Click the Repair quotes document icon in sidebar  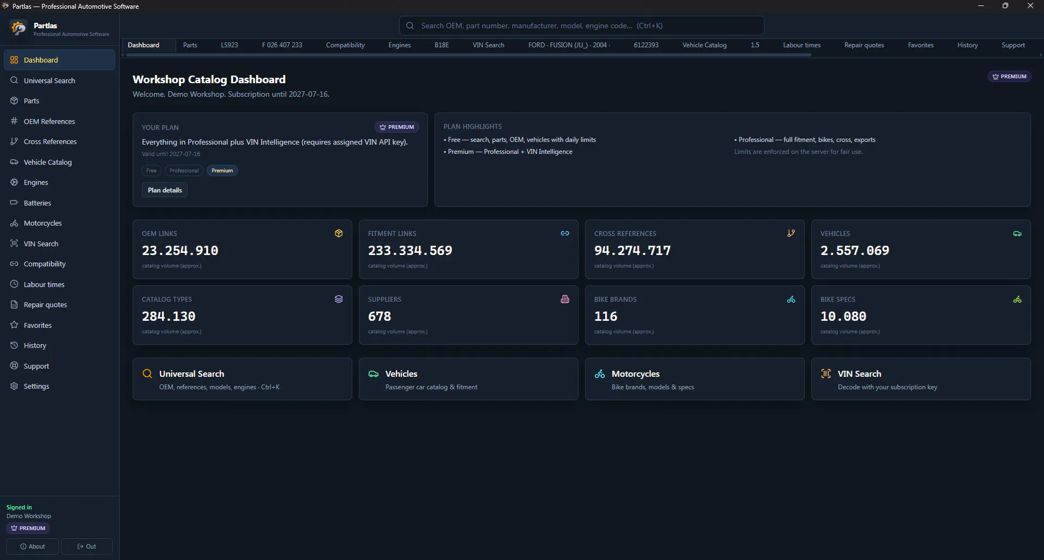tap(14, 304)
